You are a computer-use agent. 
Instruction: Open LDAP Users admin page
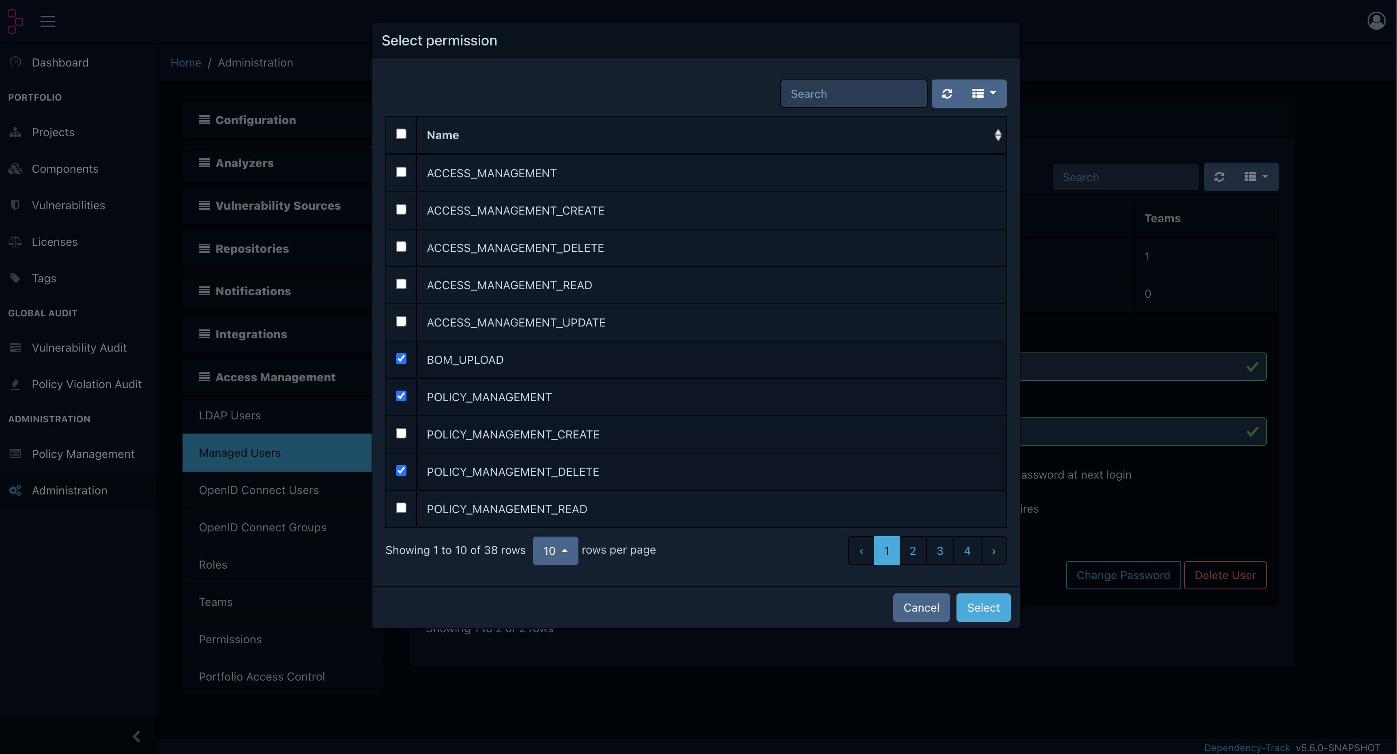tap(277, 415)
